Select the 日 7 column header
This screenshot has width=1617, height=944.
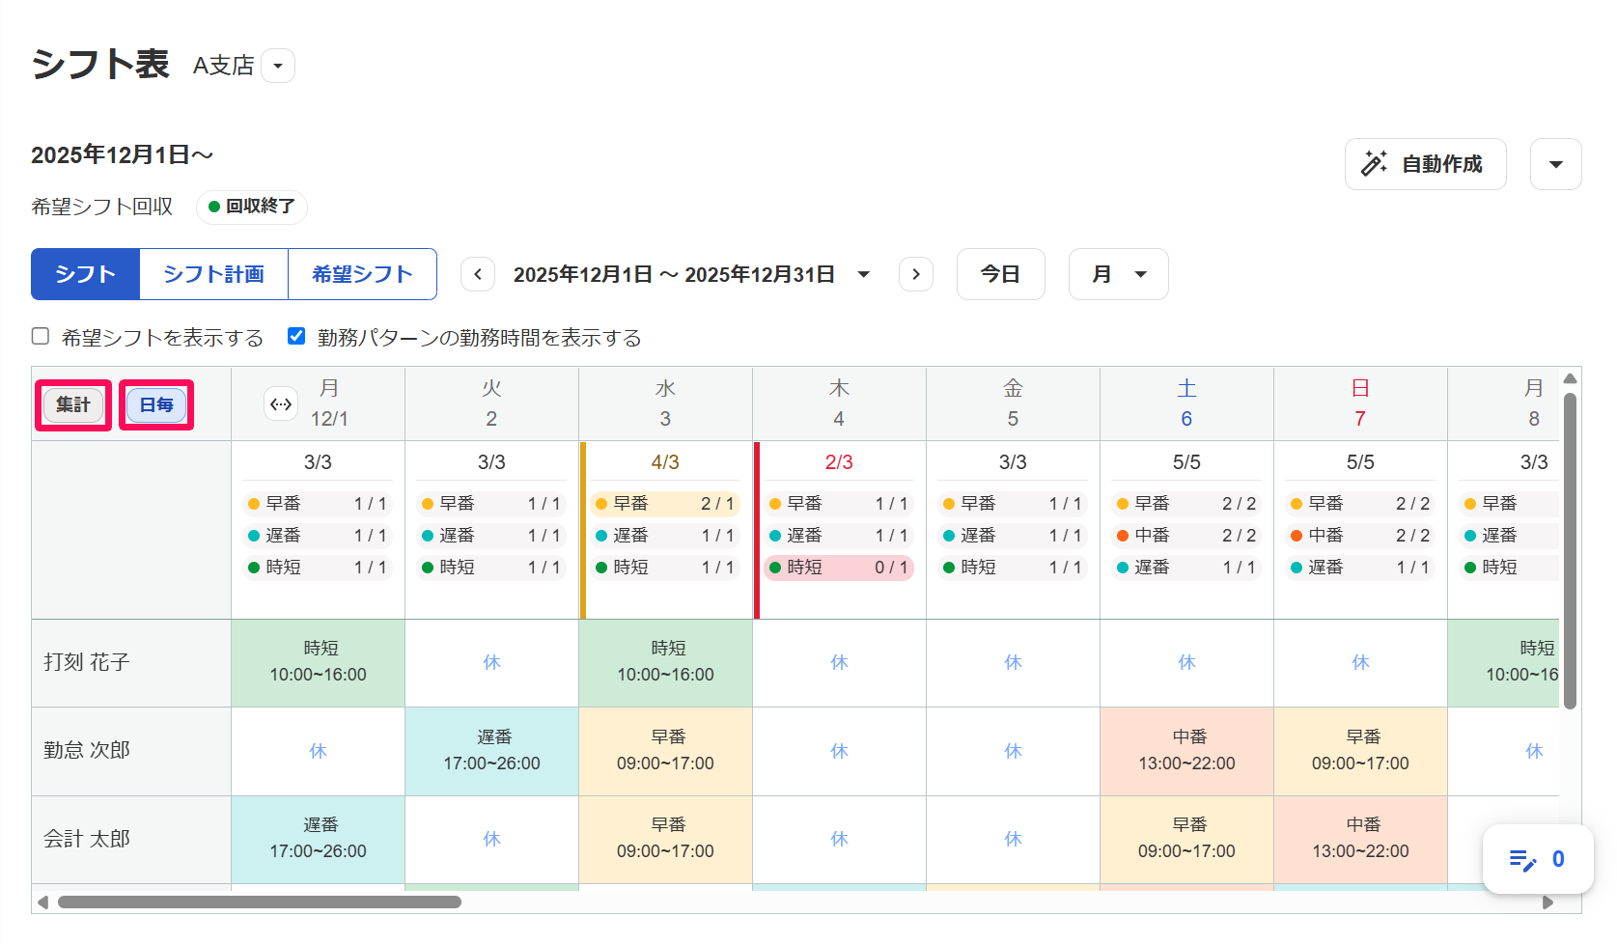point(1360,403)
